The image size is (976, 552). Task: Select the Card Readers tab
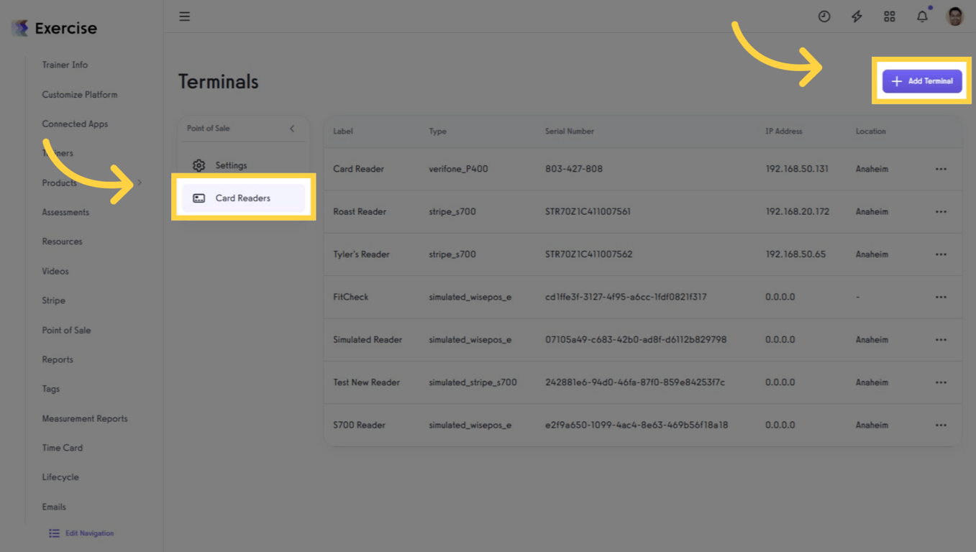pos(244,198)
